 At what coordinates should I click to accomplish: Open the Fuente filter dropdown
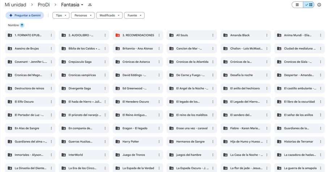pyautogui.click(x=134, y=15)
